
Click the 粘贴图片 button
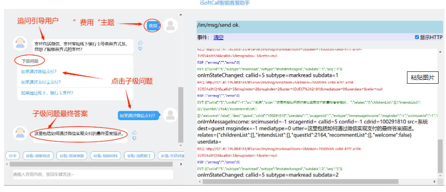pyautogui.click(x=423, y=78)
